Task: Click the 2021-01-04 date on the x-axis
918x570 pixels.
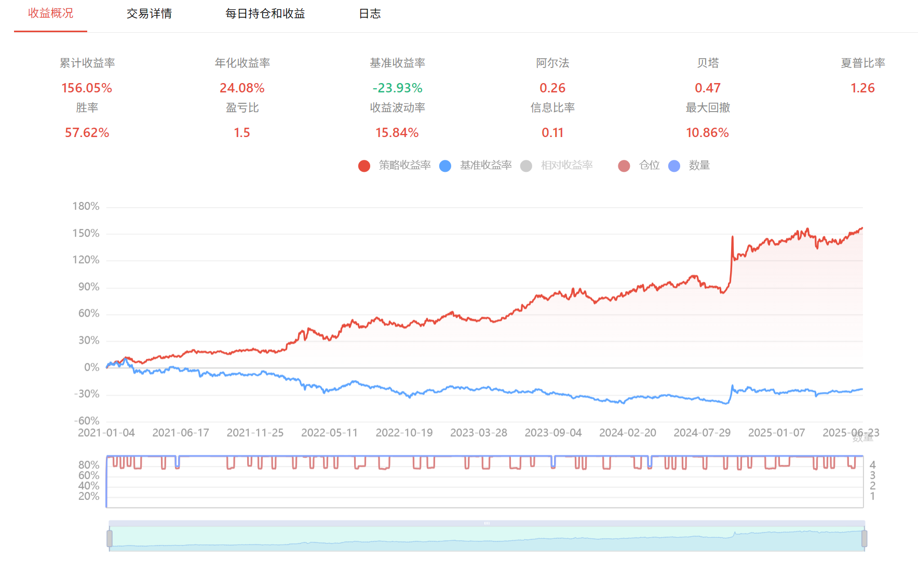Action: point(106,433)
